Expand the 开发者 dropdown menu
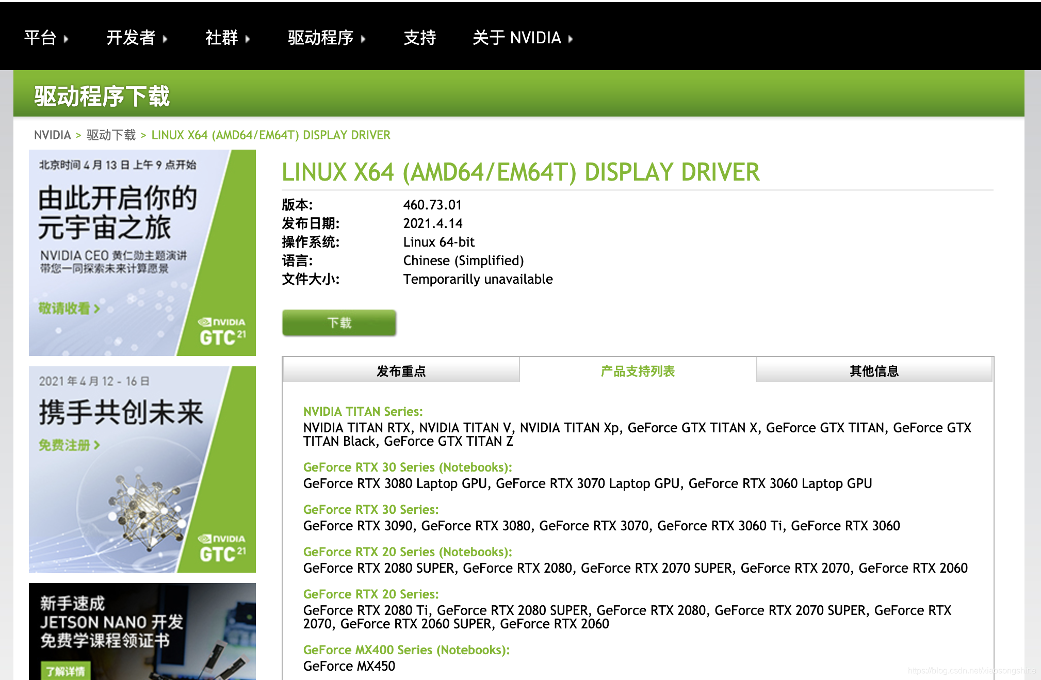Screen dimensions: 1041x680 pyautogui.click(x=132, y=38)
